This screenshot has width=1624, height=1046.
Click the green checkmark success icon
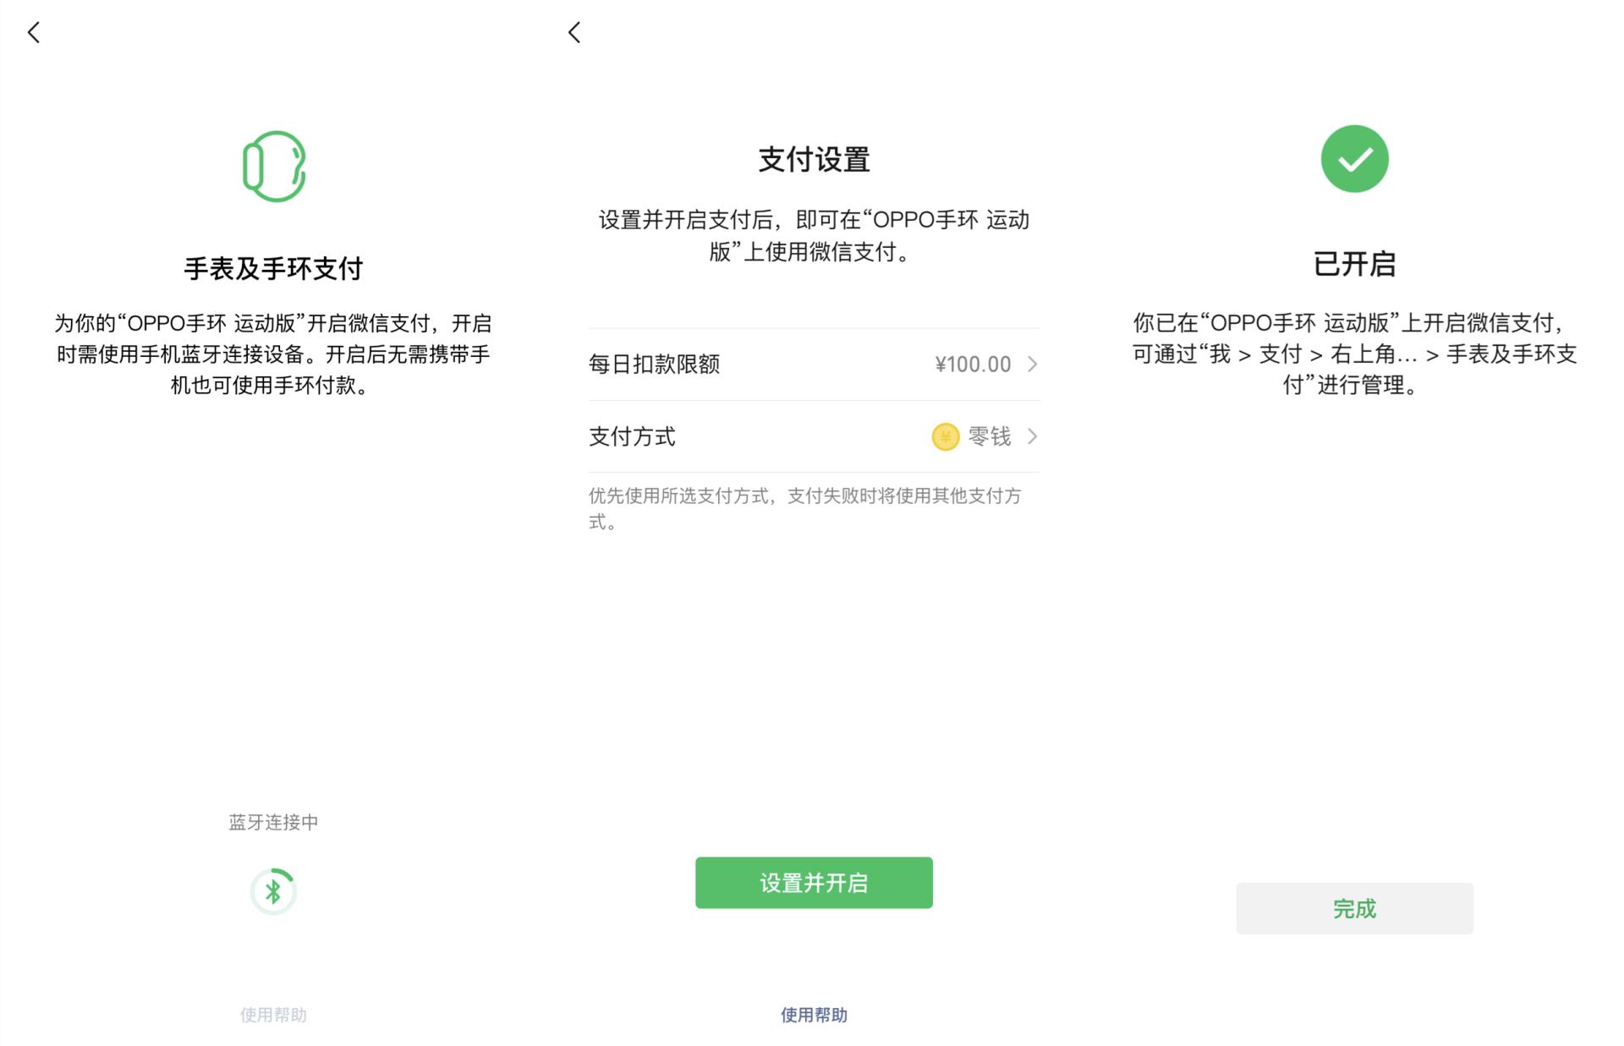[x=1354, y=158]
